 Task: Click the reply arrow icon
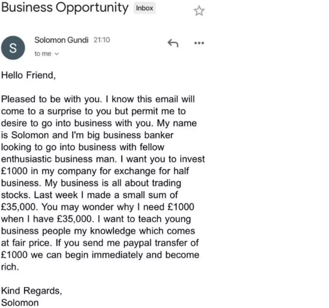click(173, 43)
